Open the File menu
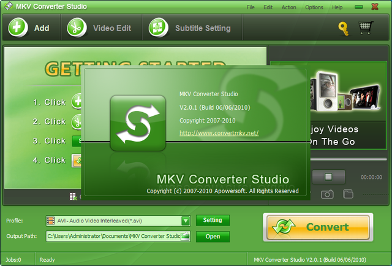This screenshot has height=266, width=392. pyautogui.click(x=251, y=7)
